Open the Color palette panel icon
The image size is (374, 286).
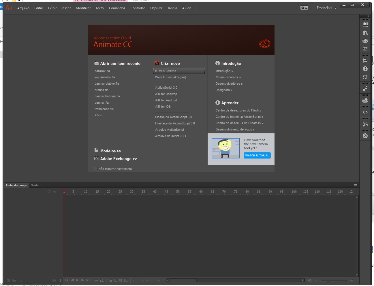[x=365, y=41]
